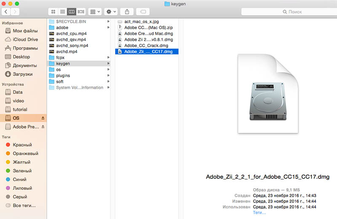337x219 pixels.
Task: Filter by the Желтый tag
Action: point(23,162)
